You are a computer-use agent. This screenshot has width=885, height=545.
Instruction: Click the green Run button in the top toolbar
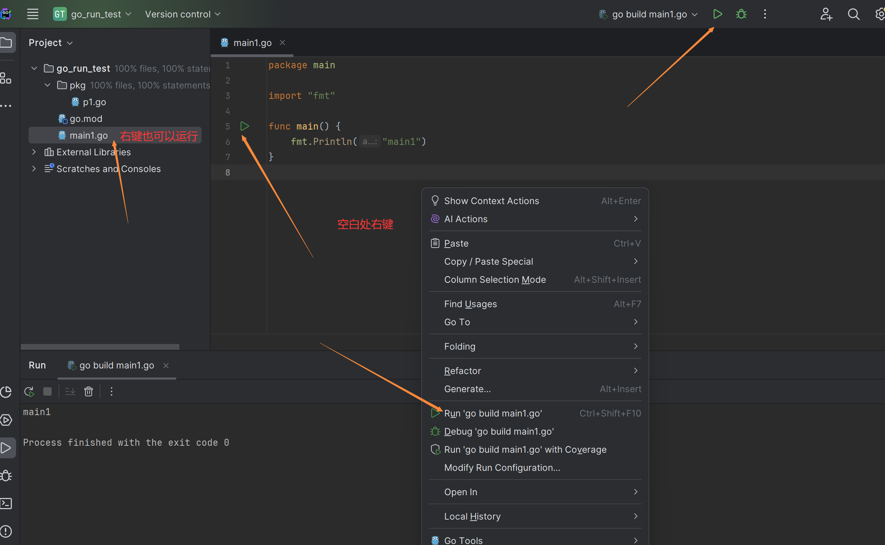[x=717, y=14]
